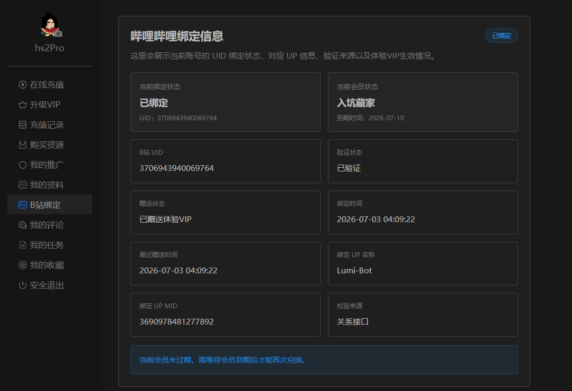572x391 pixels.
Task: Click the crown icon for 升级VIP
Action: [x=23, y=104]
